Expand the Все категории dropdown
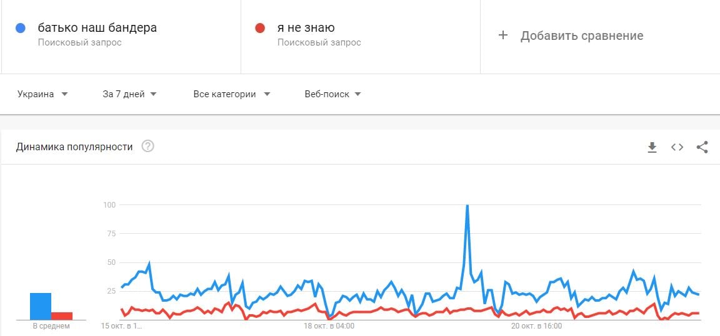This screenshot has height=336, width=720. (232, 94)
